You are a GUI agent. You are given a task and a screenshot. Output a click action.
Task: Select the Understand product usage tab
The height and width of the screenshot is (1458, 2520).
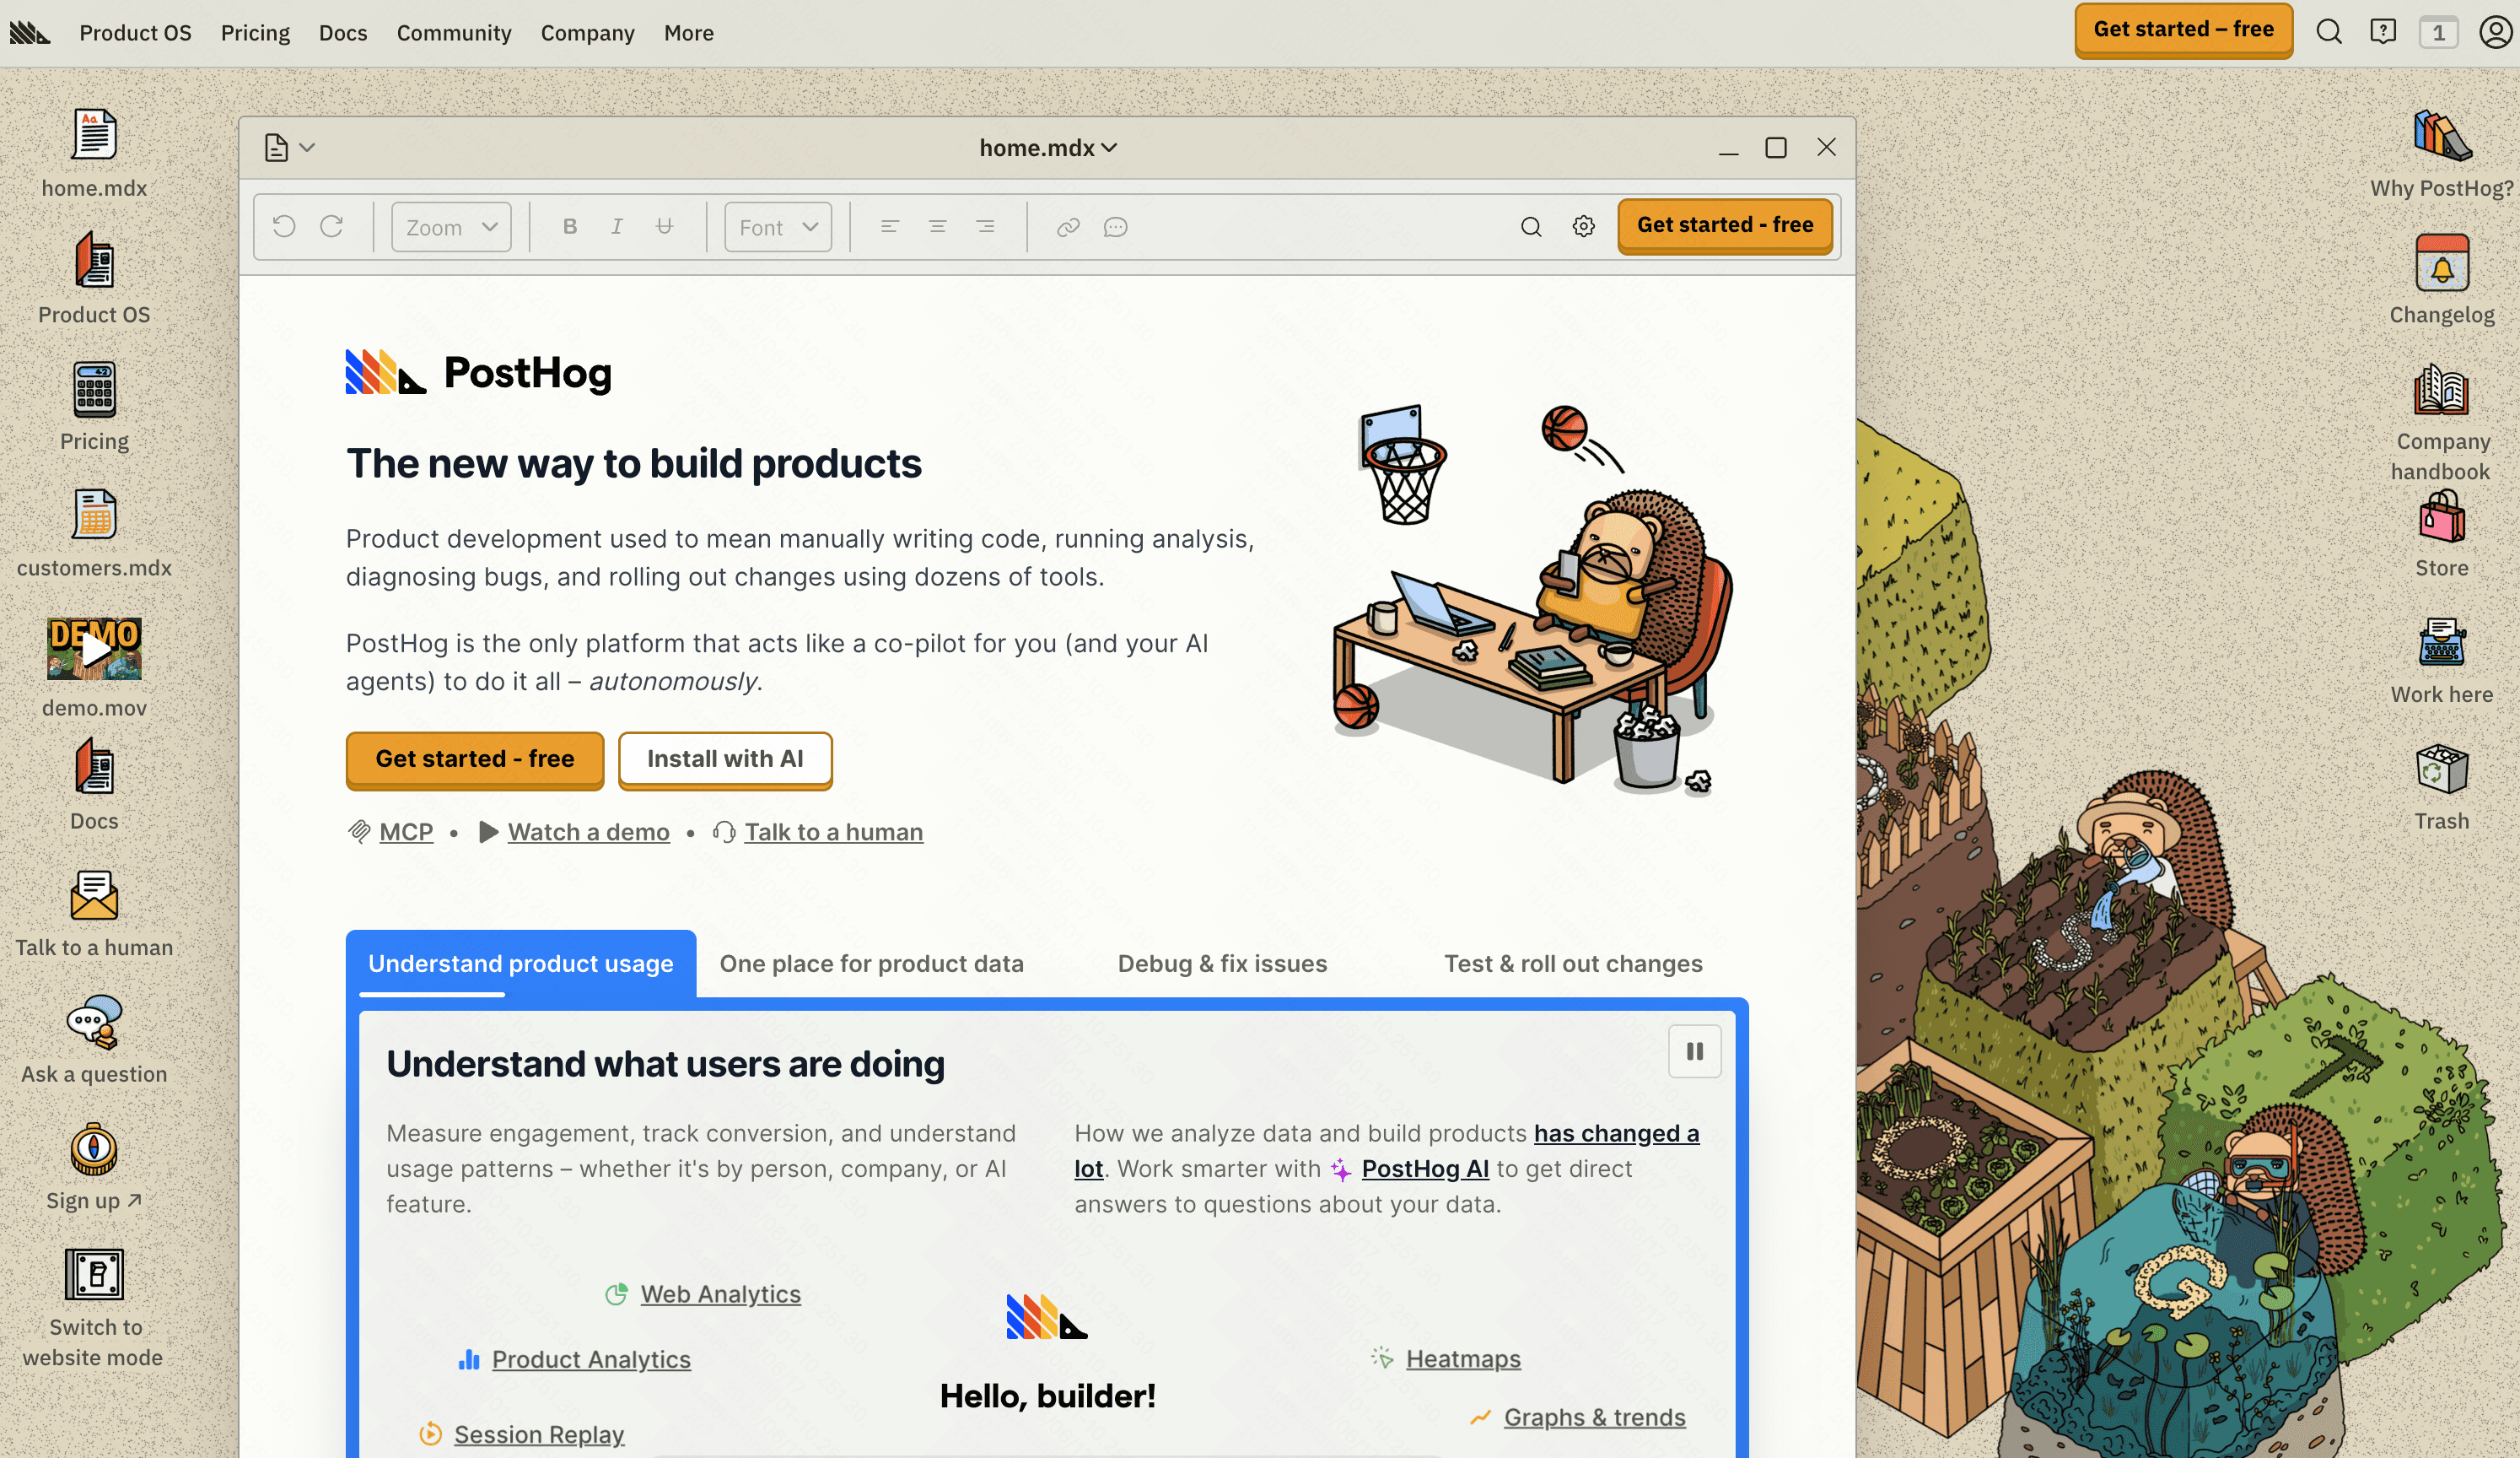tap(521, 964)
